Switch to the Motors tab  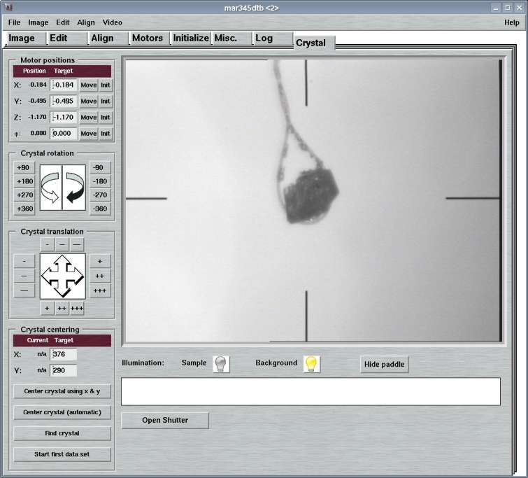tap(148, 38)
